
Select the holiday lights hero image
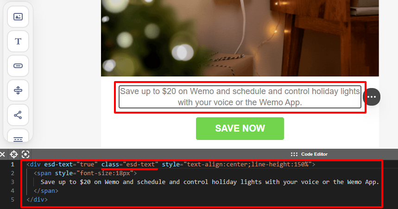click(240, 38)
